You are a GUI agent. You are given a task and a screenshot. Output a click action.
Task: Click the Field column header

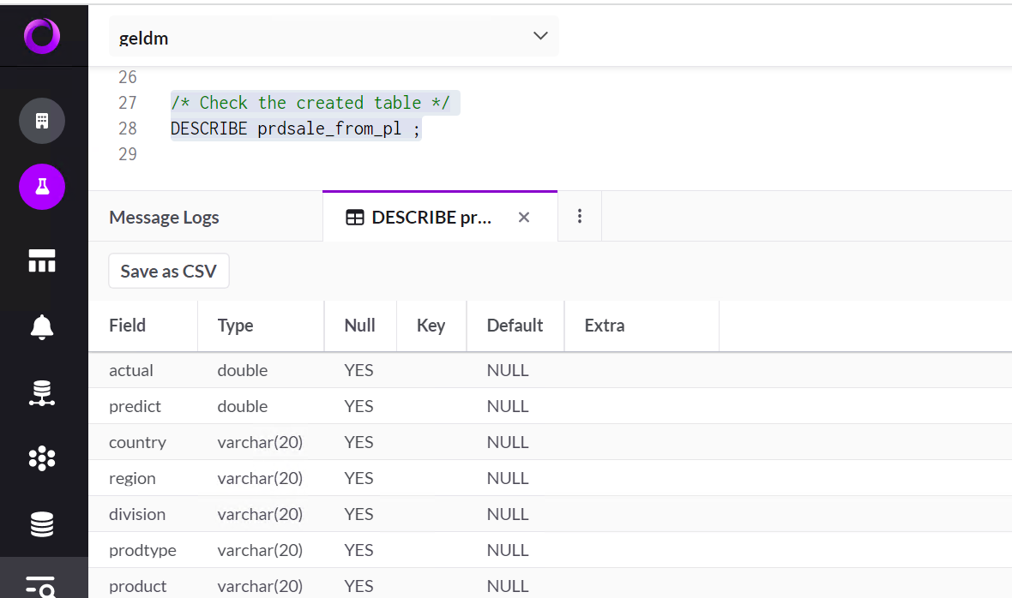pos(127,326)
